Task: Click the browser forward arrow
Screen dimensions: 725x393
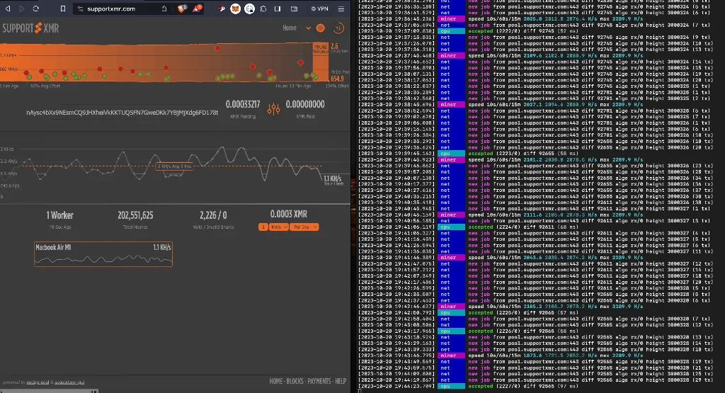Action: coord(22,8)
